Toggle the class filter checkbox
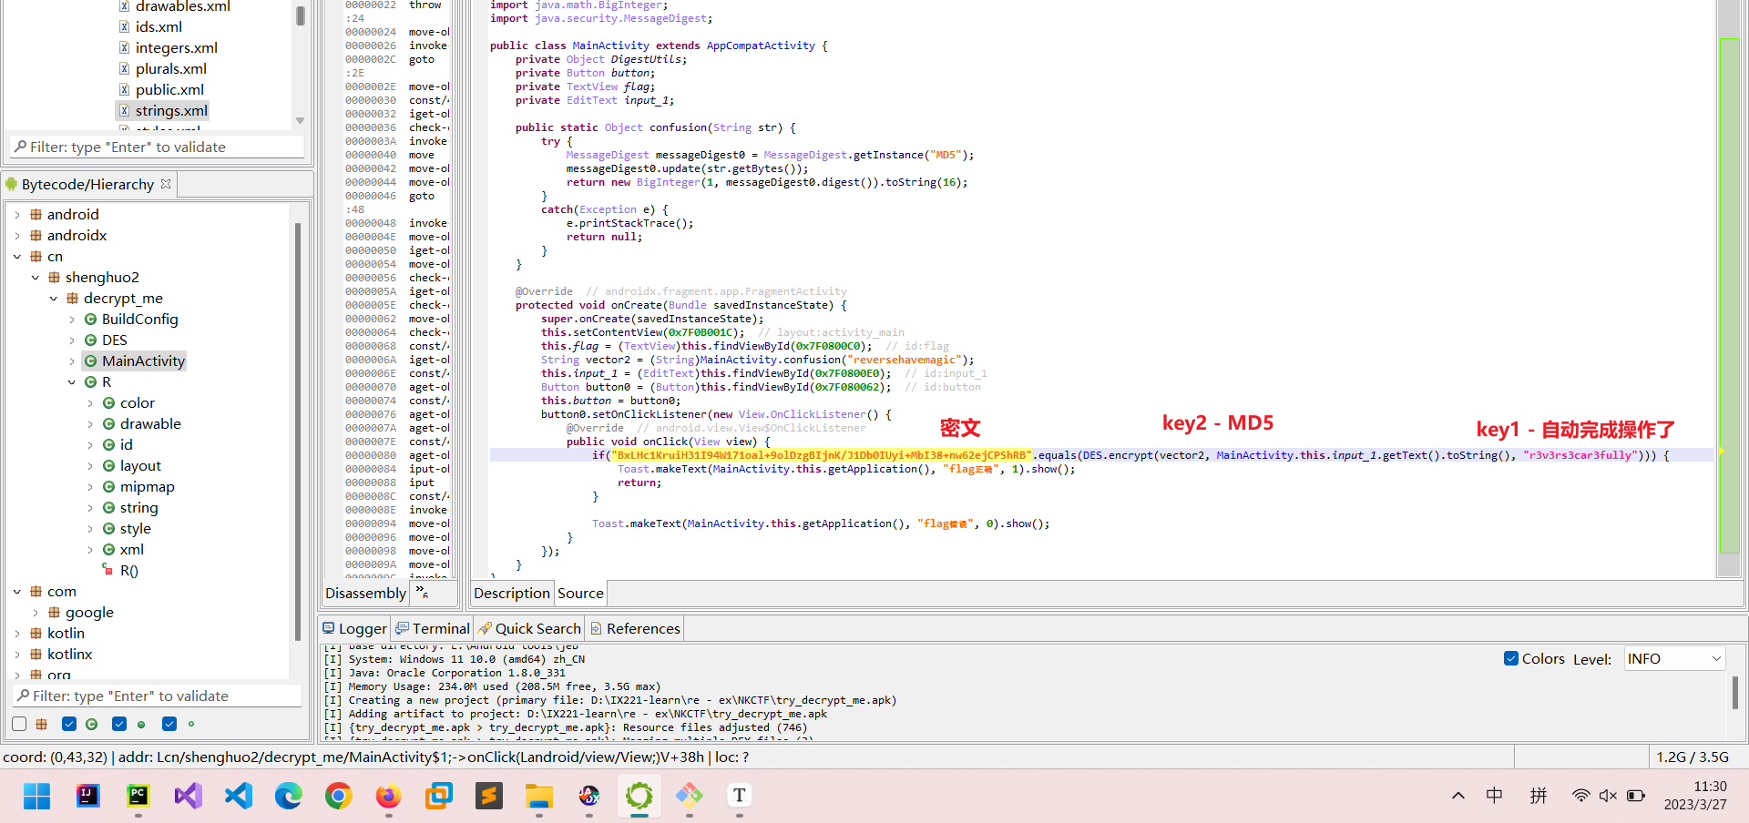This screenshot has width=1749, height=823. pos(69,724)
